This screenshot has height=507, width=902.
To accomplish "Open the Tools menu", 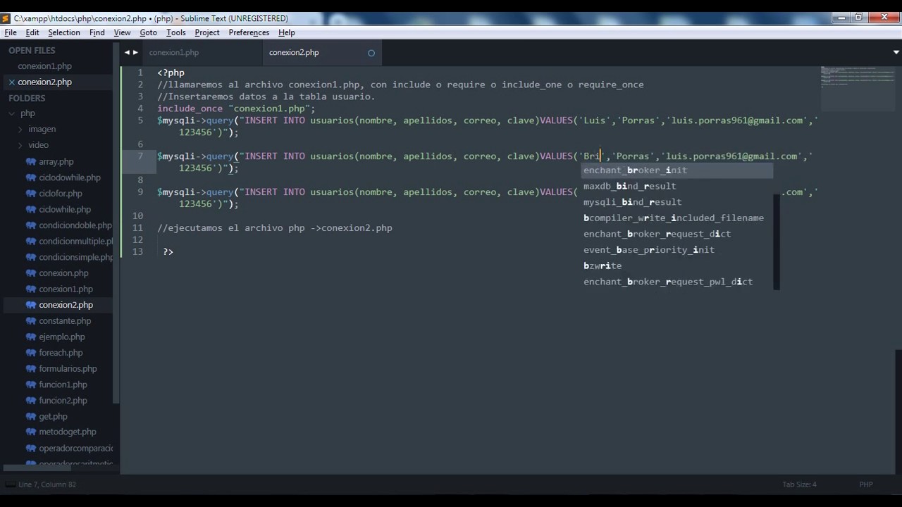I will pos(176,32).
